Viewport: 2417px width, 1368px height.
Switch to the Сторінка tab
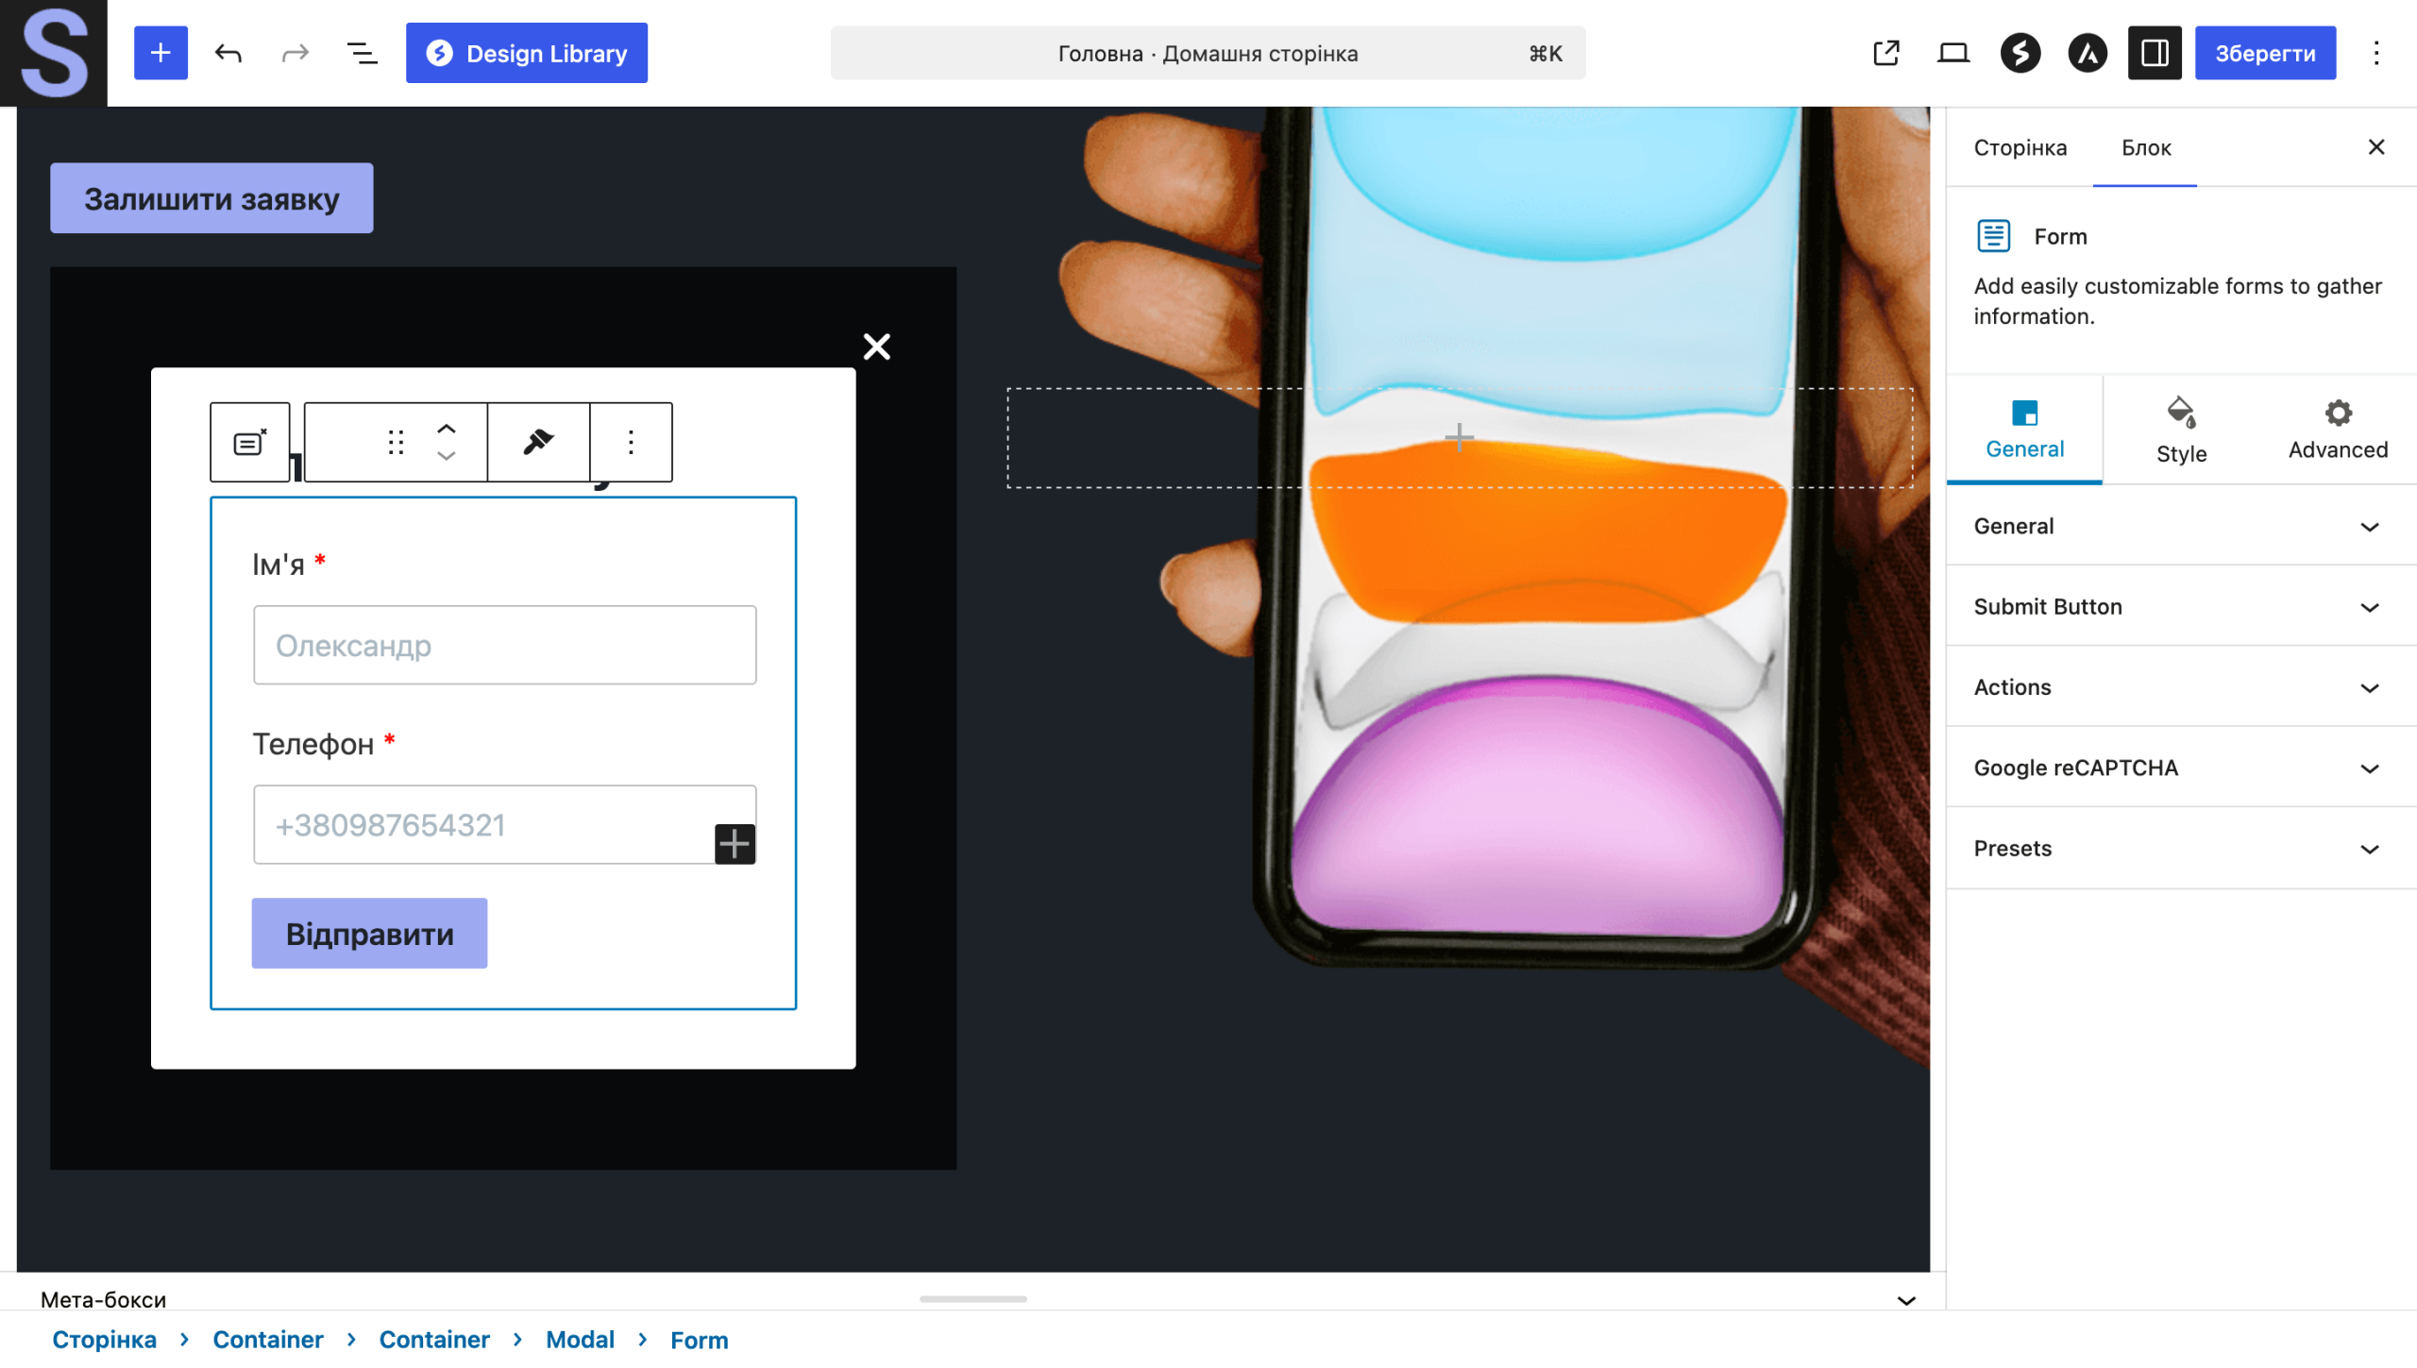(2020, 147)
